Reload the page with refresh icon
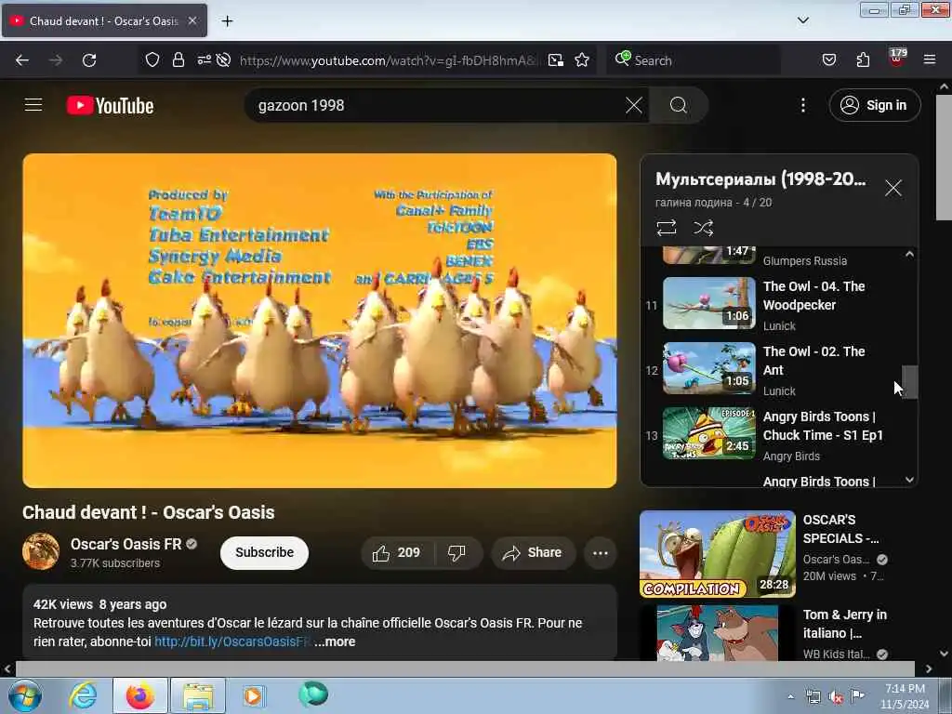This screenshot has height=714, width=952. click(89, 60)
